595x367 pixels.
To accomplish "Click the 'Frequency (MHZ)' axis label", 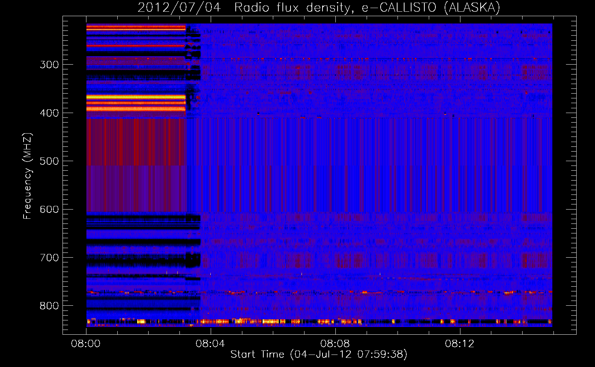I will coord(28,176).
